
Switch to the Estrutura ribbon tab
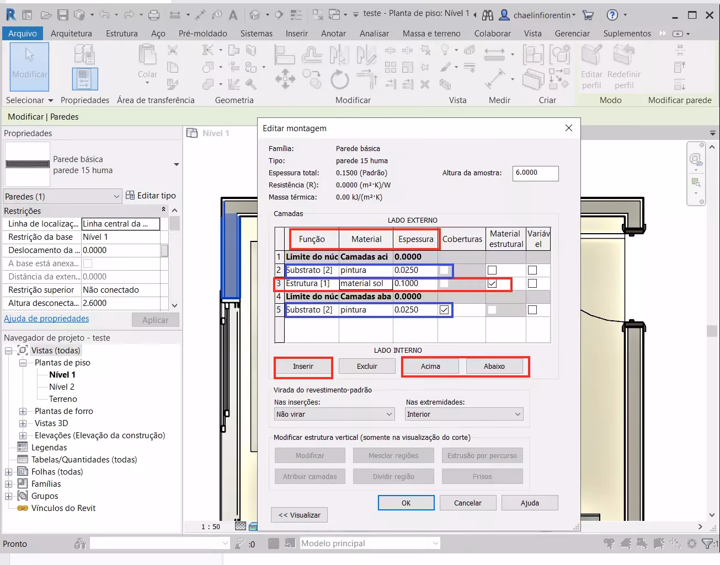[122, 33]
